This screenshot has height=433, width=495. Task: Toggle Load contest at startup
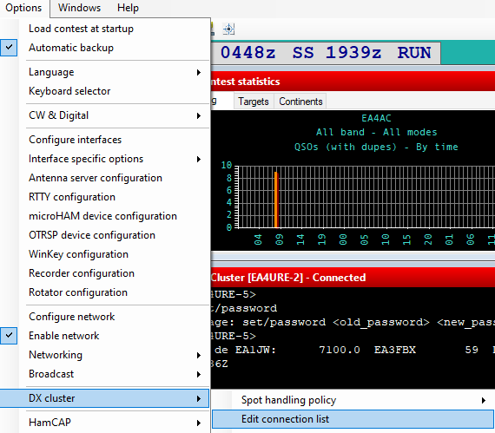(104, 29)
